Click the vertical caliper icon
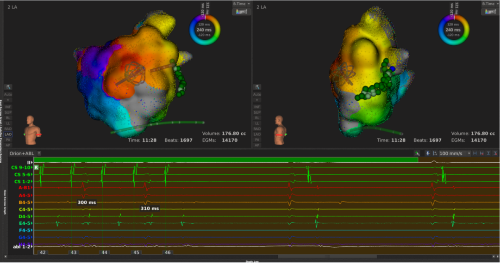The height and width of the screenshot is (263, 500). tap(488, 153)
